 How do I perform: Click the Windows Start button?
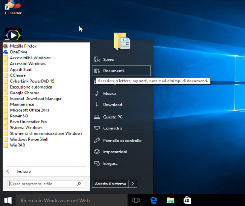tap(8, 200)
